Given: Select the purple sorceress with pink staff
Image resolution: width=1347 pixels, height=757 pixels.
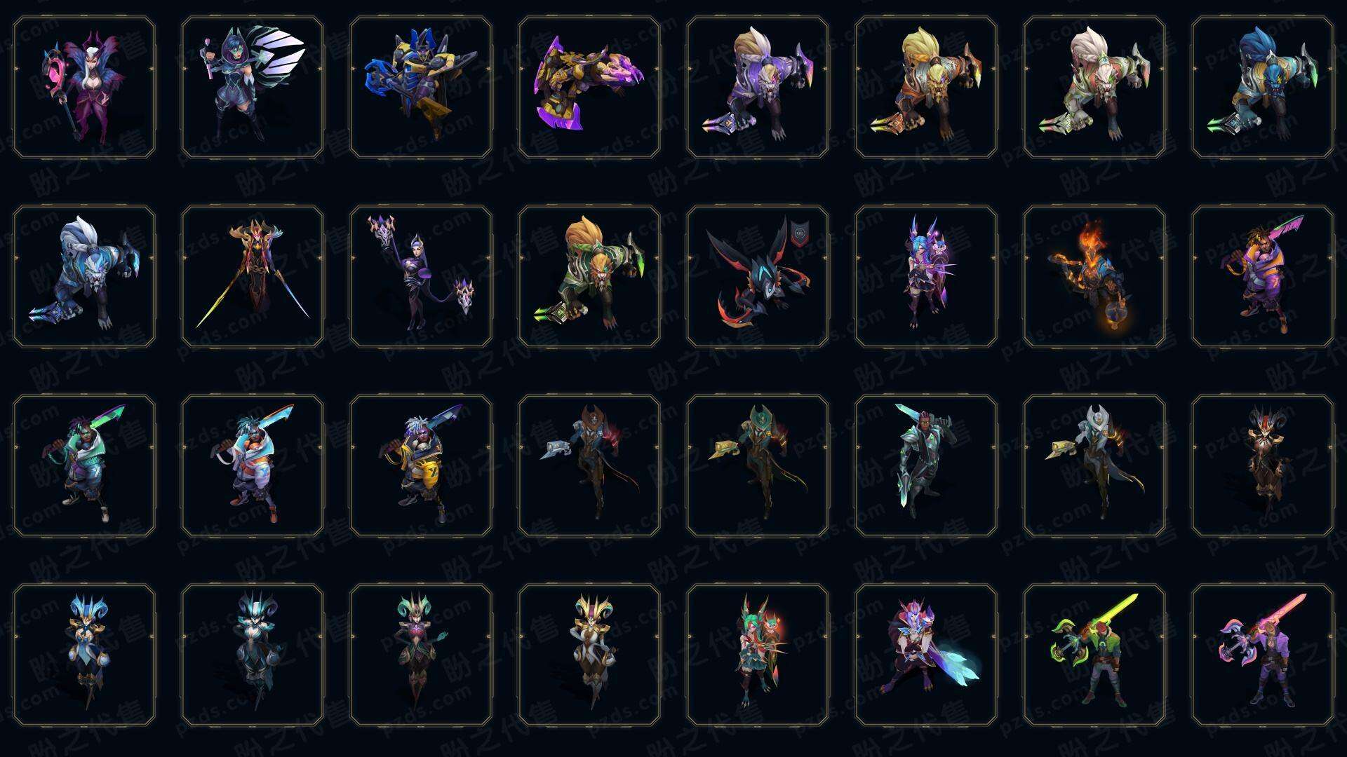Looking at the screenshot, I should (x=84, y=88).
